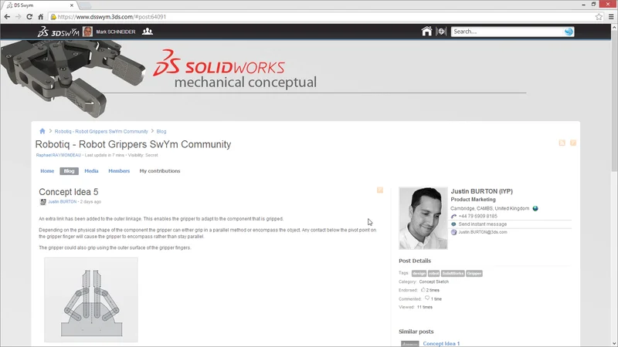
Task: Click the RSS feed icon near community title
Action: pos(562,143)
